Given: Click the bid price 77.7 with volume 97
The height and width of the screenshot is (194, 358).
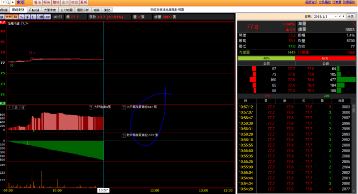Looking at the screenshot, I should [291, 69].
